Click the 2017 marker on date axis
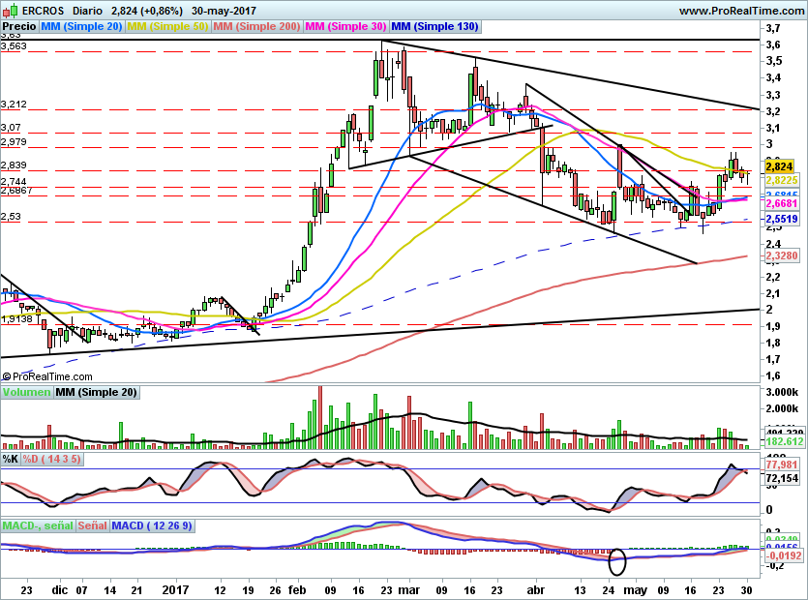This screenshot has width=808, height=600. (x=176, y=589)
